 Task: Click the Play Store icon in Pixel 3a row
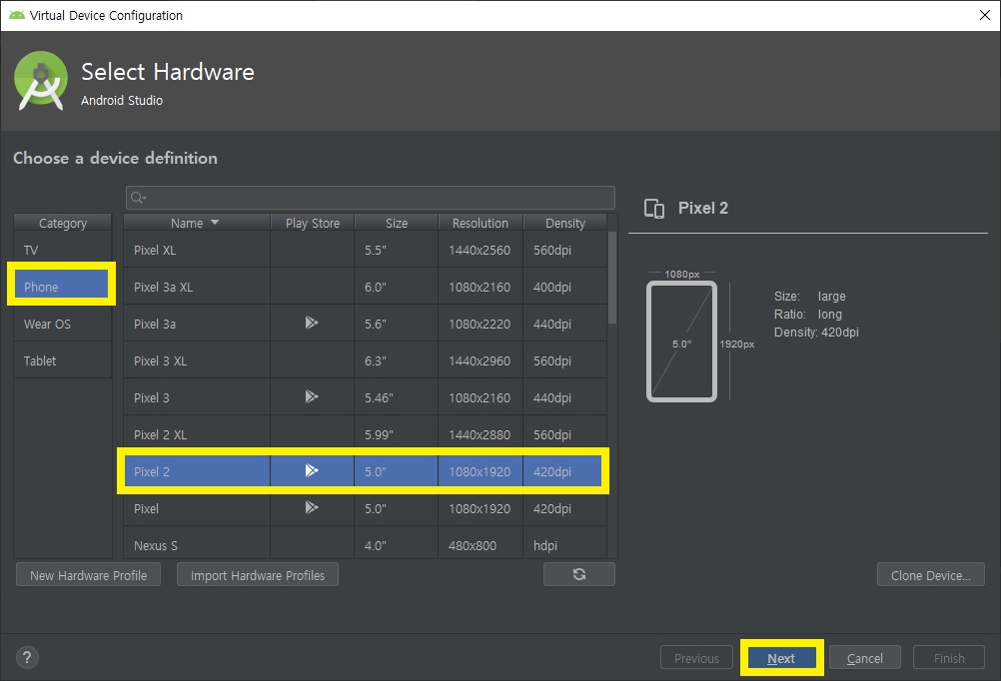[x=312, y=323]
